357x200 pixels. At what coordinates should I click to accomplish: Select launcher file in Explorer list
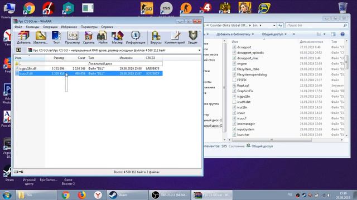coord(243,134)
